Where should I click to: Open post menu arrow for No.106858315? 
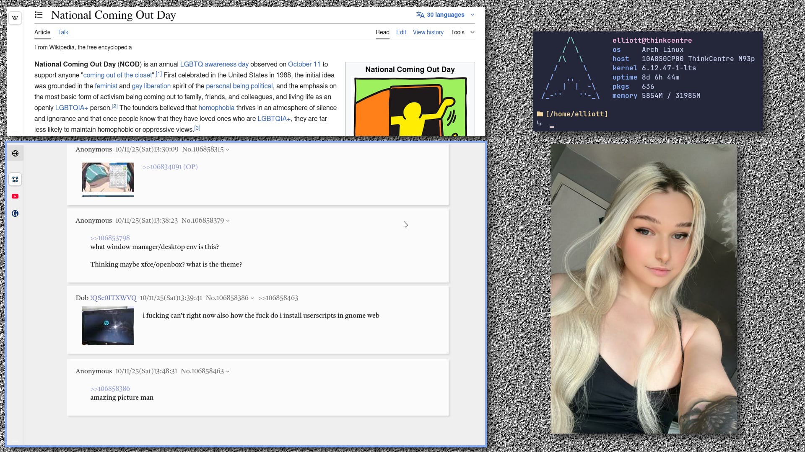pos(228,150)
